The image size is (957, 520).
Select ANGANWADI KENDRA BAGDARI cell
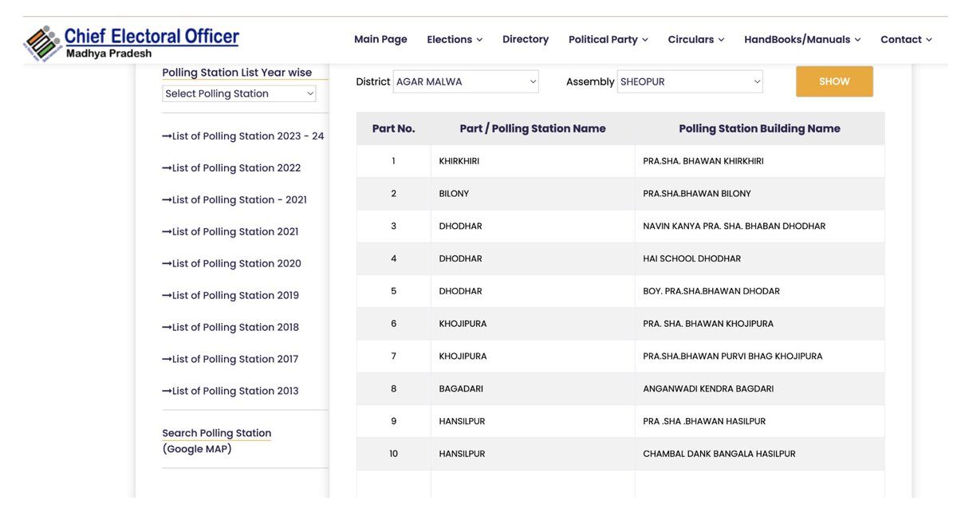[x=760, y=389]
